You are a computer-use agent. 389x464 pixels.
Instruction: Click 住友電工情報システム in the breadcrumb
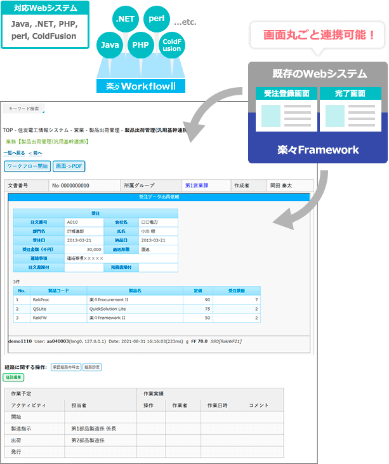coord(43,130)
